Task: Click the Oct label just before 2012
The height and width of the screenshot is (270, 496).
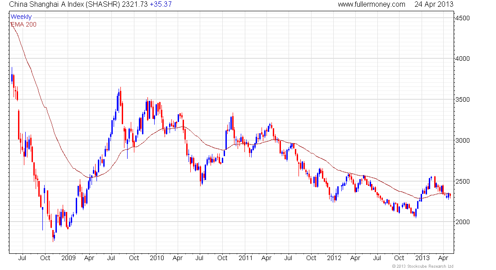Action: coord(311,258)
